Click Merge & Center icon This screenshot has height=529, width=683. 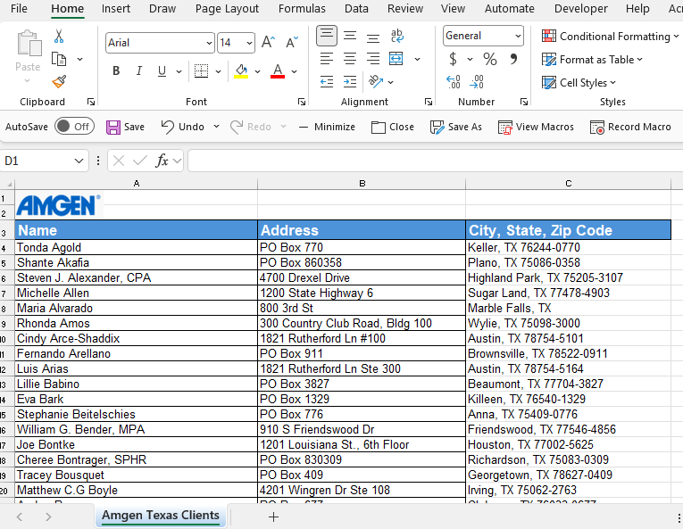coord(396,60)
